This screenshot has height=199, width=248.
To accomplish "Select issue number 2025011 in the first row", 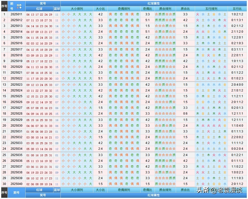I will coord(16,14).
